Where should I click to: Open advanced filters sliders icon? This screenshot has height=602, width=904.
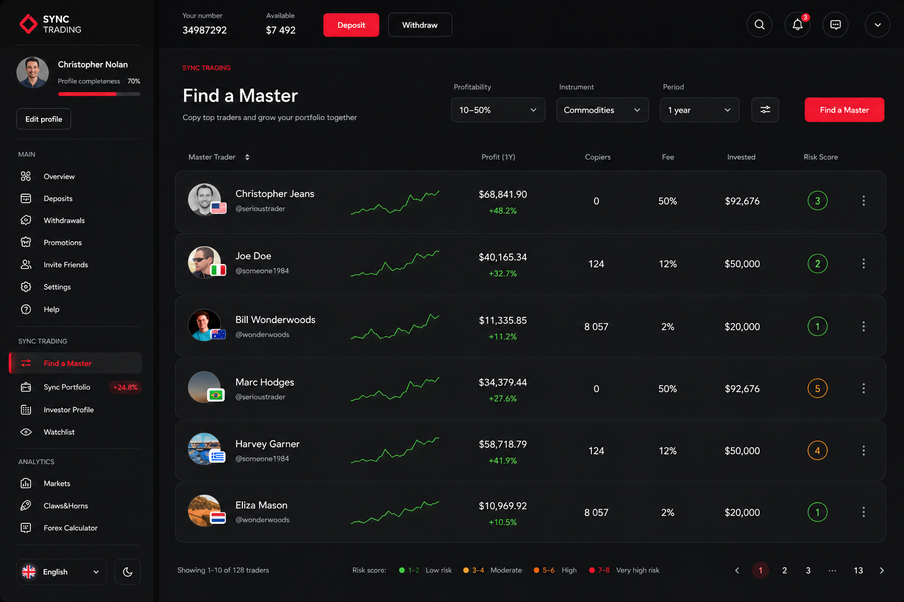tap(765, 110)
